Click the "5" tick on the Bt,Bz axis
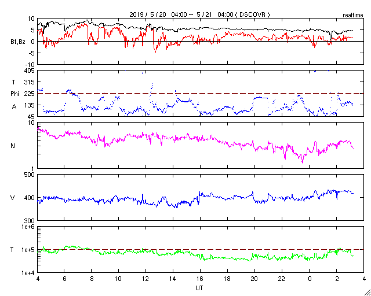Viewport: 371px width, 296px height. (33, 30)
